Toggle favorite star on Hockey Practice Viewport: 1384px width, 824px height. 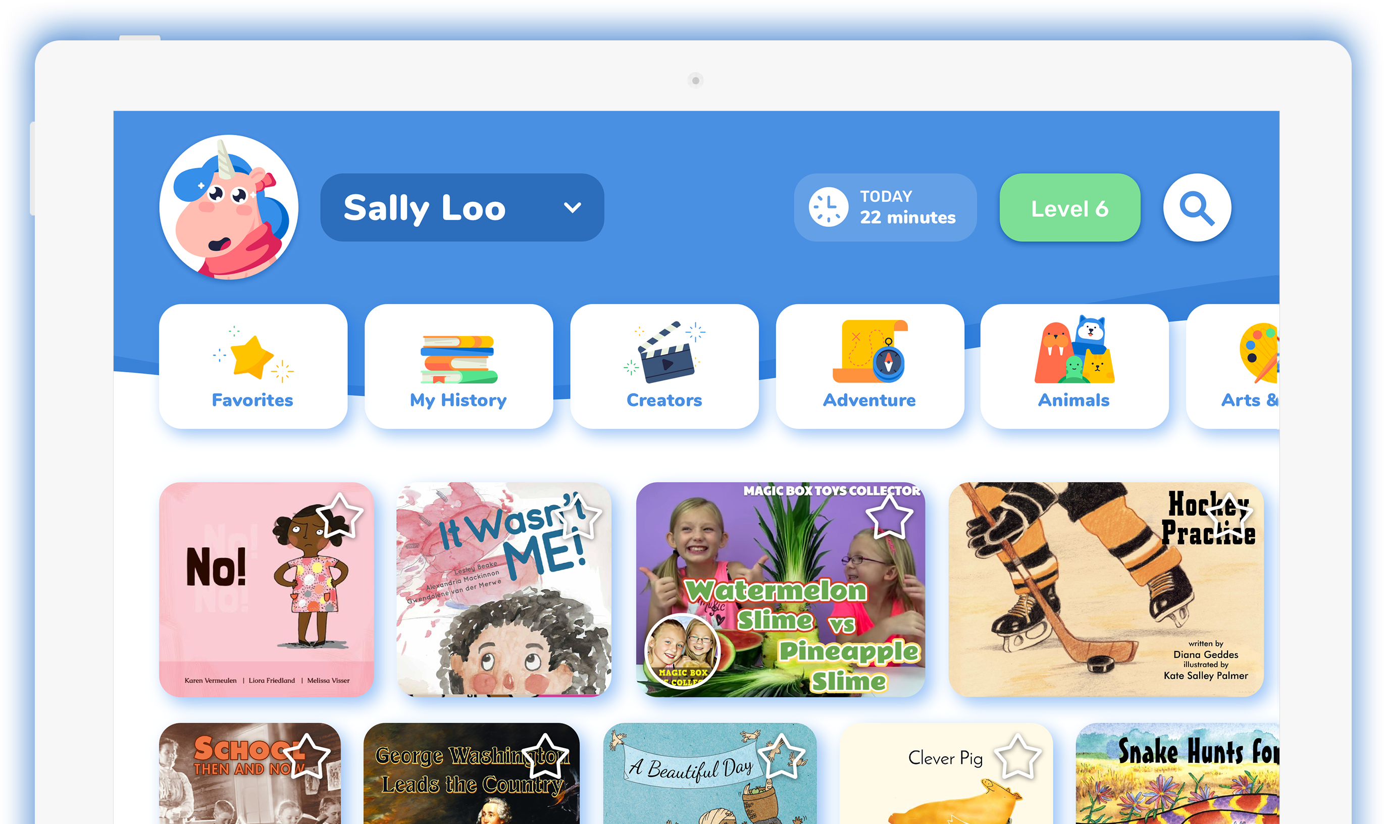pos(1229,516)
